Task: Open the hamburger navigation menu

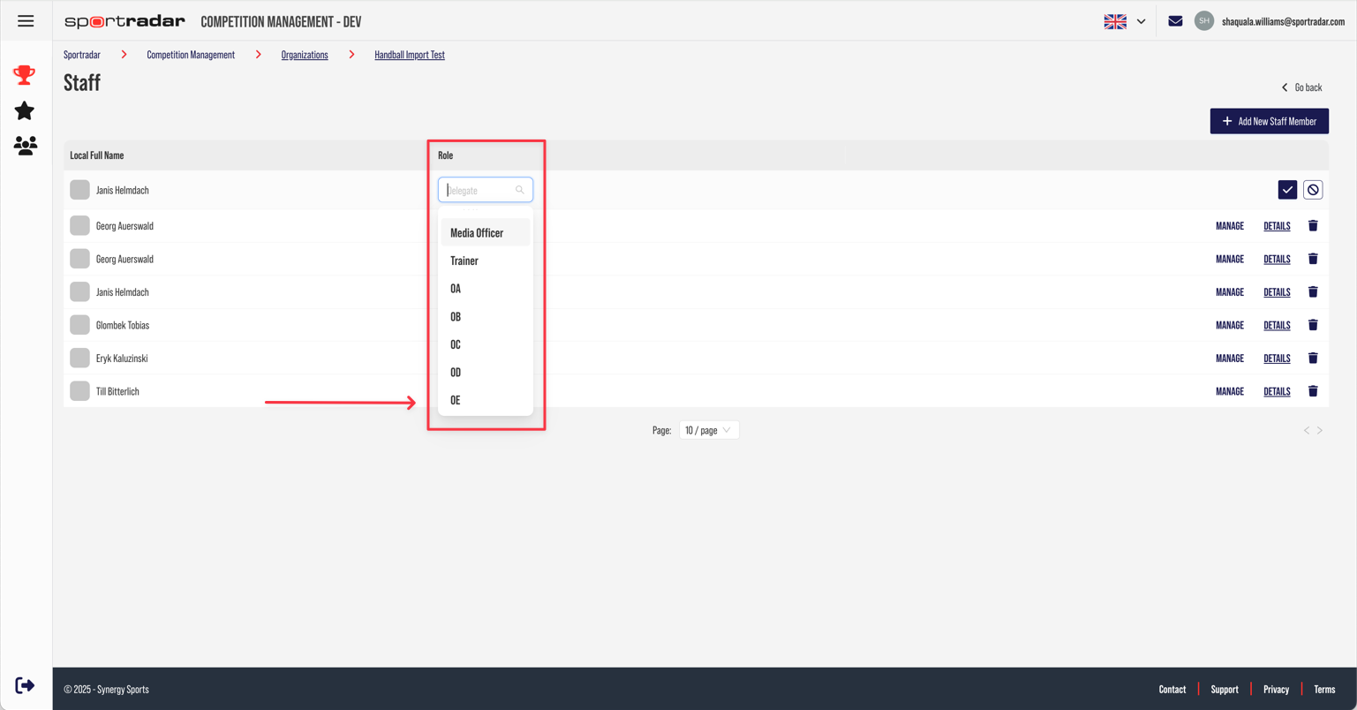Action: (26, 21)
